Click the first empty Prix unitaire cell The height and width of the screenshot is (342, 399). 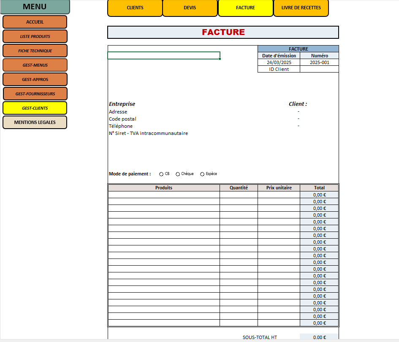pos(279,195)
